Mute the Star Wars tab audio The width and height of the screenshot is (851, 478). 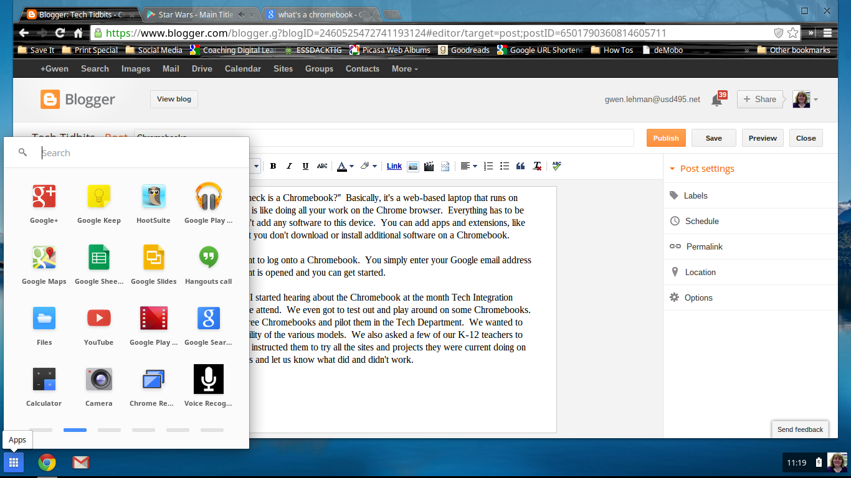(x=241, y=14)
